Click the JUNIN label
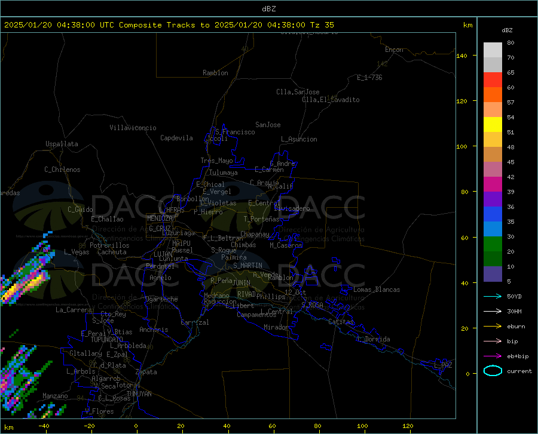Screen dimensions: 538x434 (x=242, y=283)
